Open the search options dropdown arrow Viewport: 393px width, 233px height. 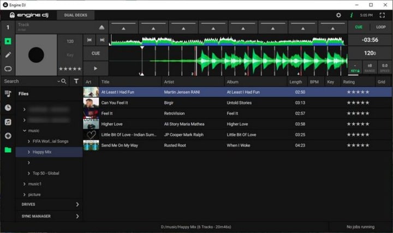coord(58,81)
